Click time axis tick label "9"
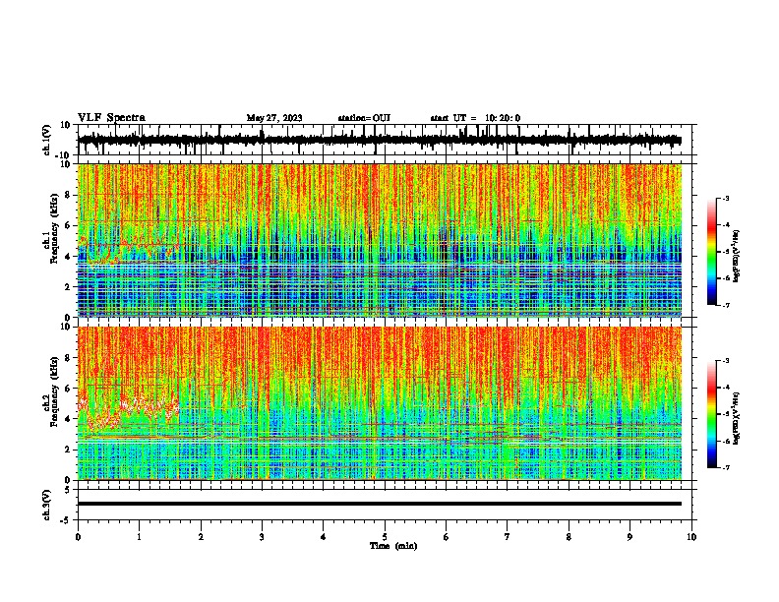This screenshot has height=602, width=779. (x=629, y=537)
